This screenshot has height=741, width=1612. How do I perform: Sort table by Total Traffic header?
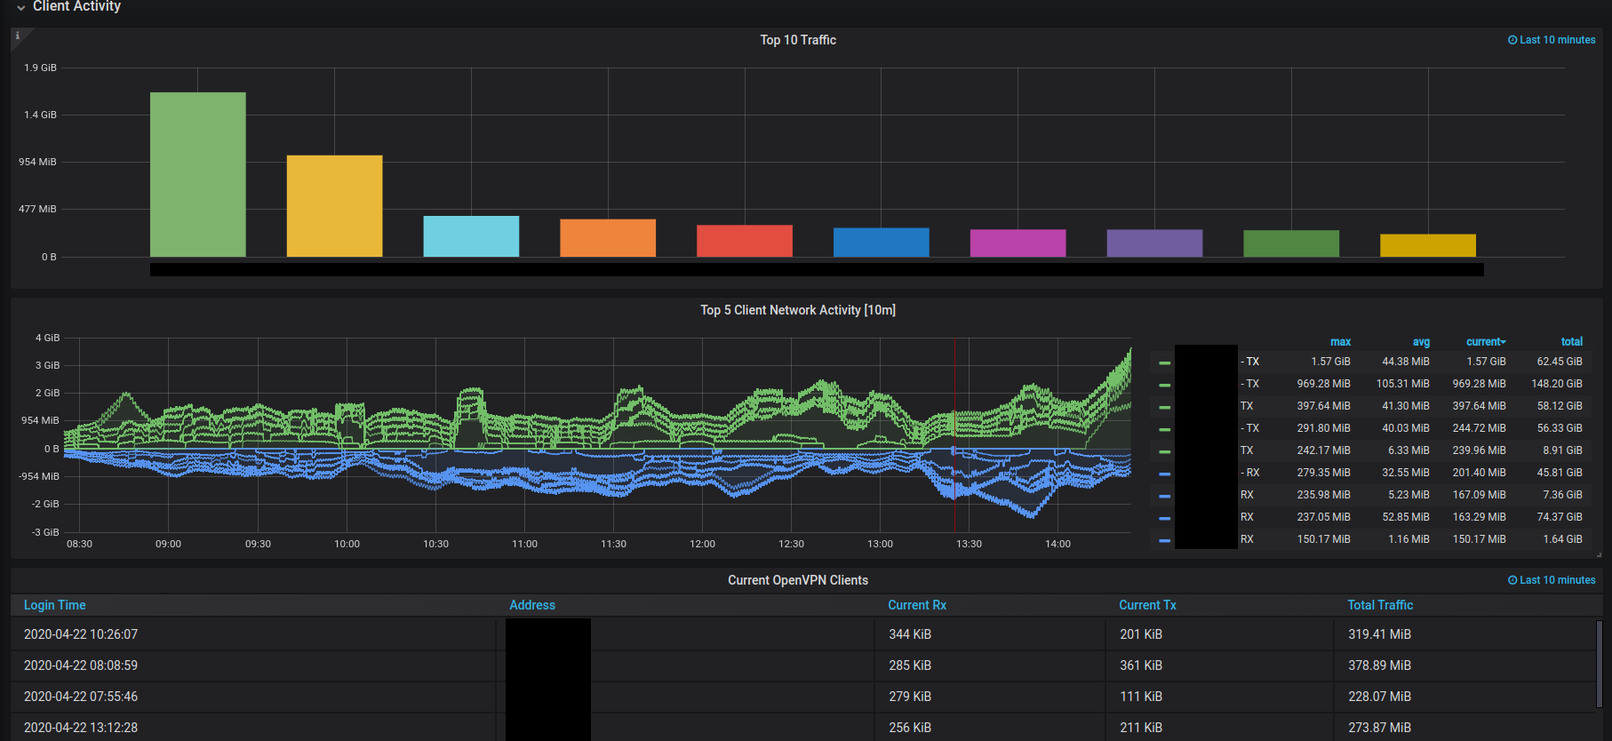[1380, 605]
